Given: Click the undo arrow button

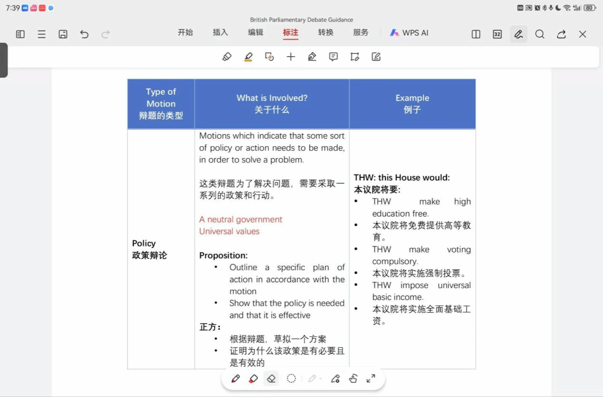Looking at the screenshot, I should click(84, 34).
